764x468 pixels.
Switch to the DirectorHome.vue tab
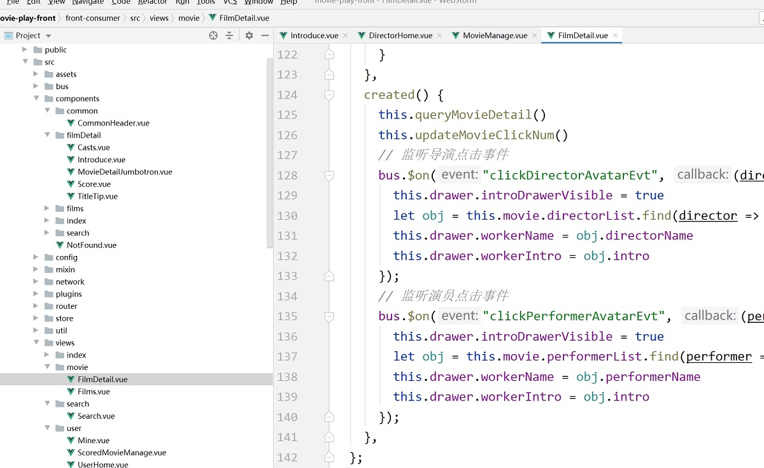click(x=400, y=36)
